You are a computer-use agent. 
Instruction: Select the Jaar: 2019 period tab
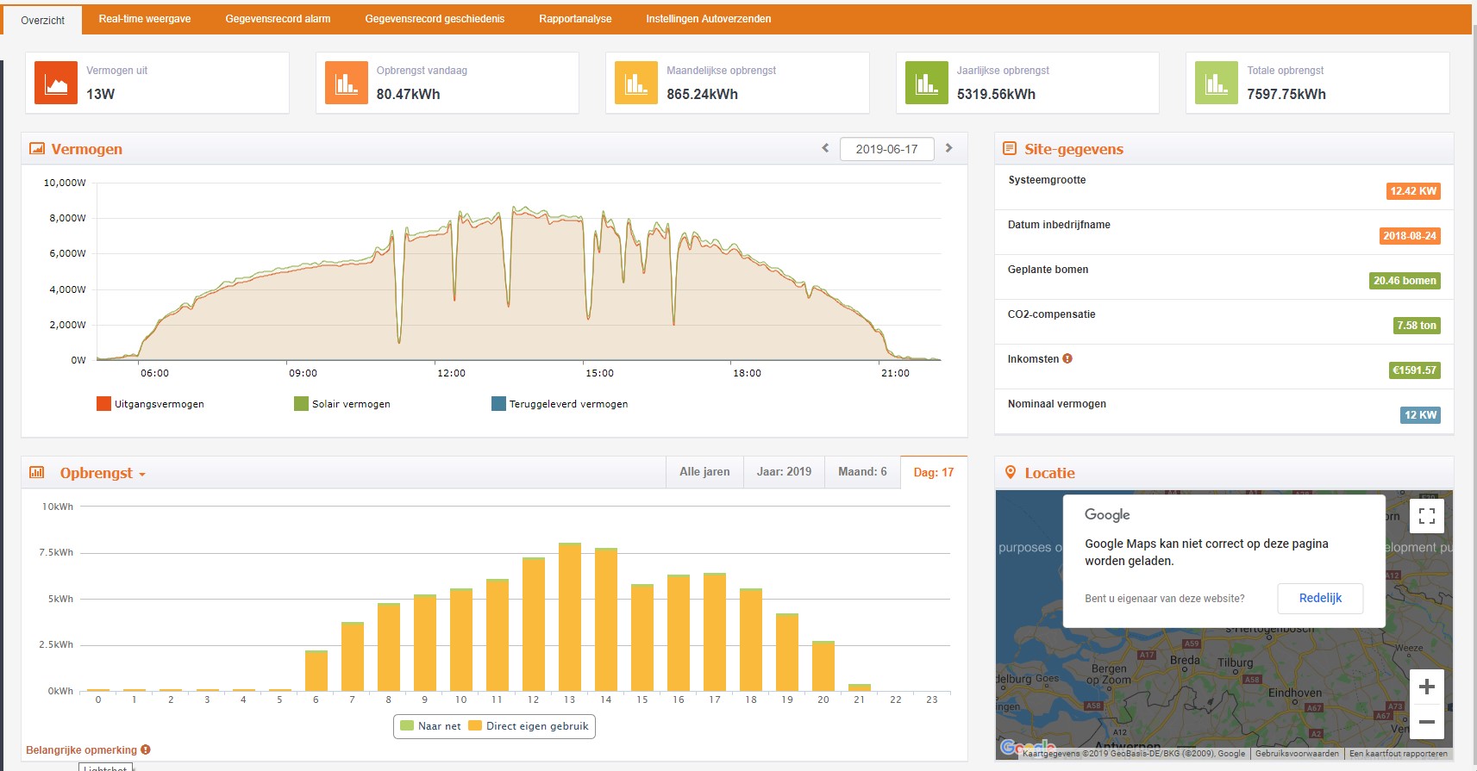[x=784, y=472]
